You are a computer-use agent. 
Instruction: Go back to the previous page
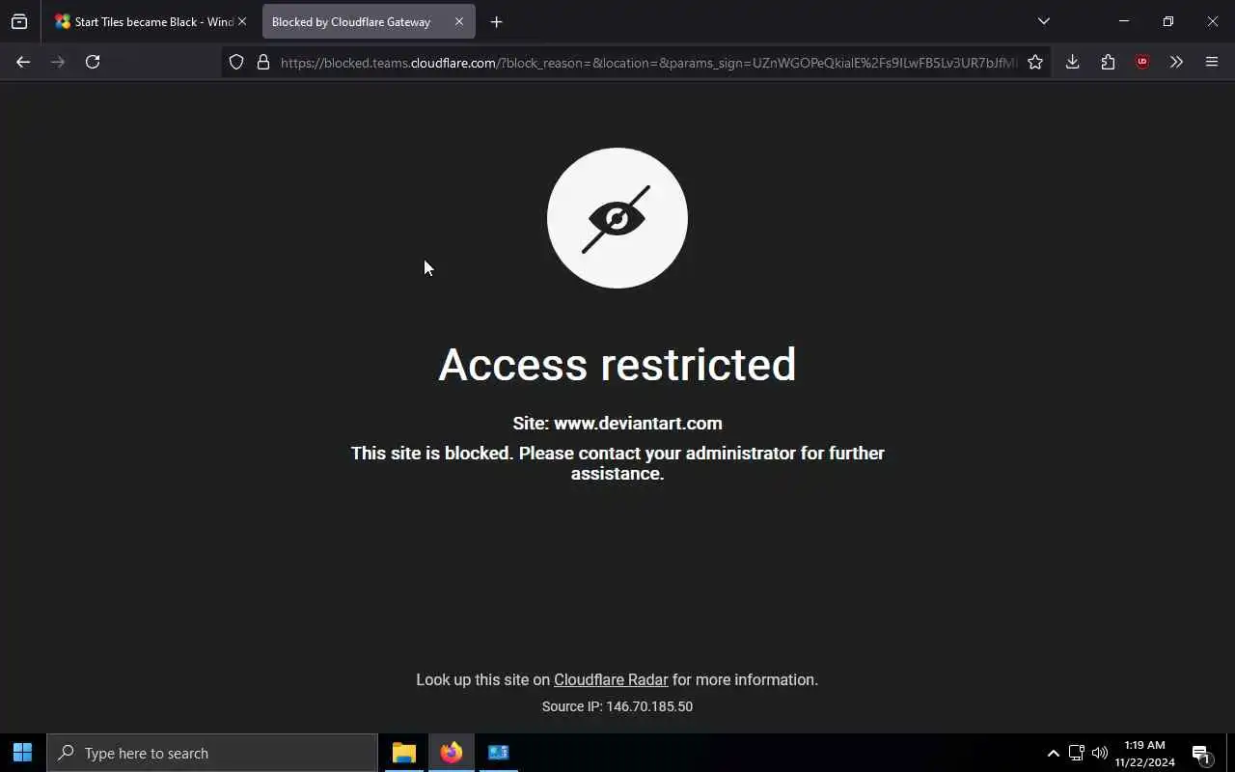pyautogui.click(x=23, y=62)
